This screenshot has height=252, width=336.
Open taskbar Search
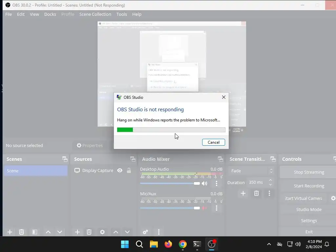coord(139,244)
